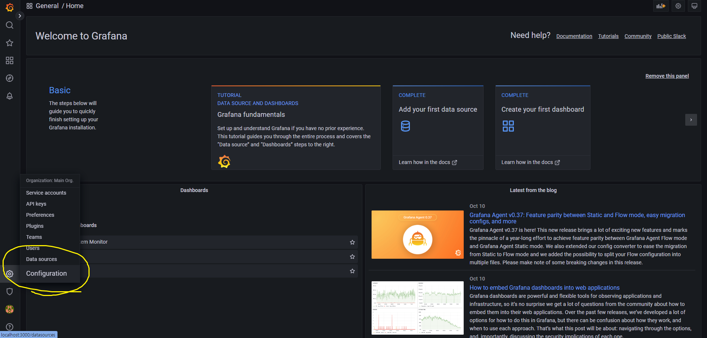Open the Explore compass icon
Image resolution: width=707 pixels, height=338 pixels.
click(x=10, y=78)
